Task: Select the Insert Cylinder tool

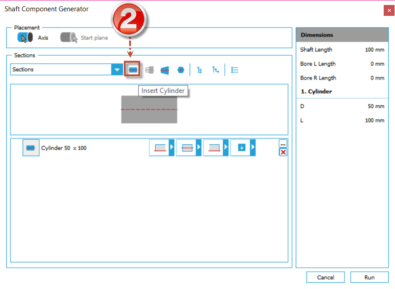Action: [x=133, y=69]
